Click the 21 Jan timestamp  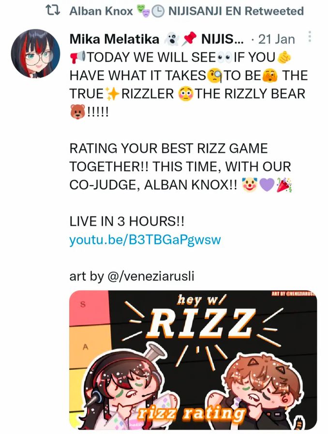click(x=276, y=39)
